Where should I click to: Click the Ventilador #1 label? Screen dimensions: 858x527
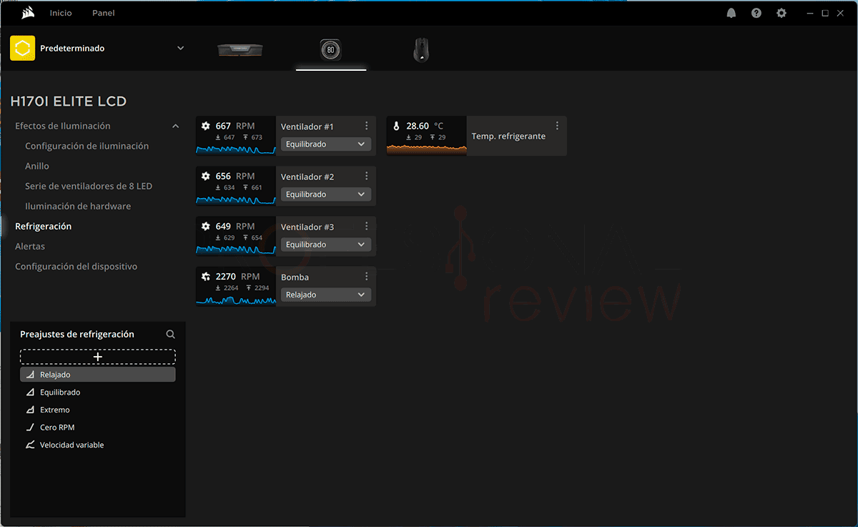[307, 127]
